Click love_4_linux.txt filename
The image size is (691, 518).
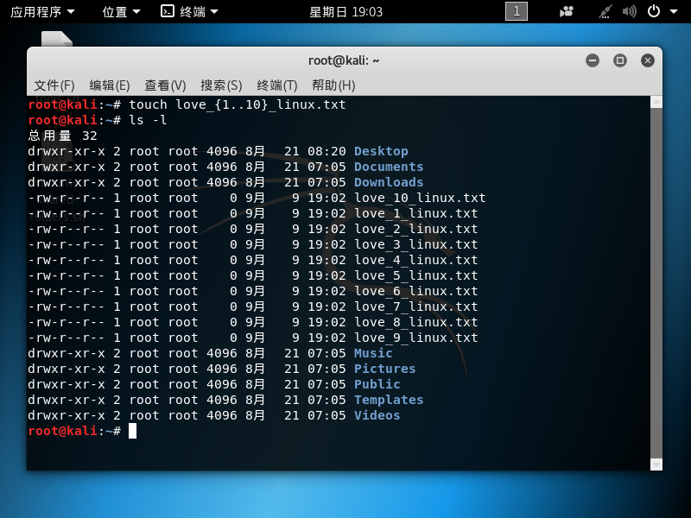[416, 260]
